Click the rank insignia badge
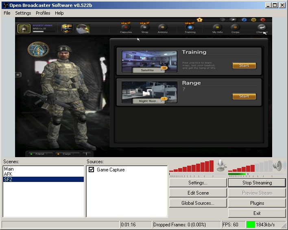 (24, 28)
